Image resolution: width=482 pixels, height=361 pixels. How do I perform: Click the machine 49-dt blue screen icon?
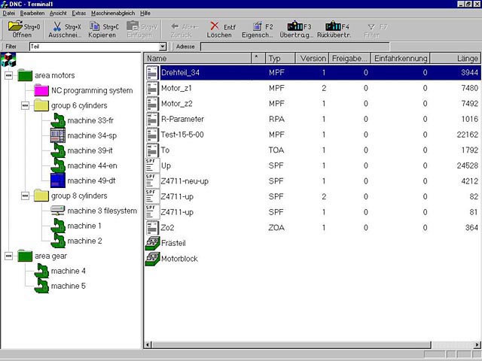pyautogui.click(x=58, y=180)
